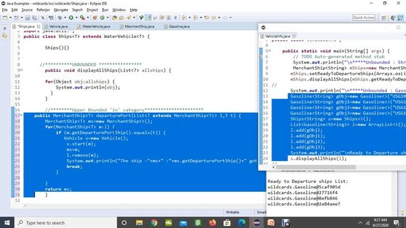Click the Debug bug icon
The width and height of the screenshot is (406, 228).
pyautogui.click(x=60, y=18)
